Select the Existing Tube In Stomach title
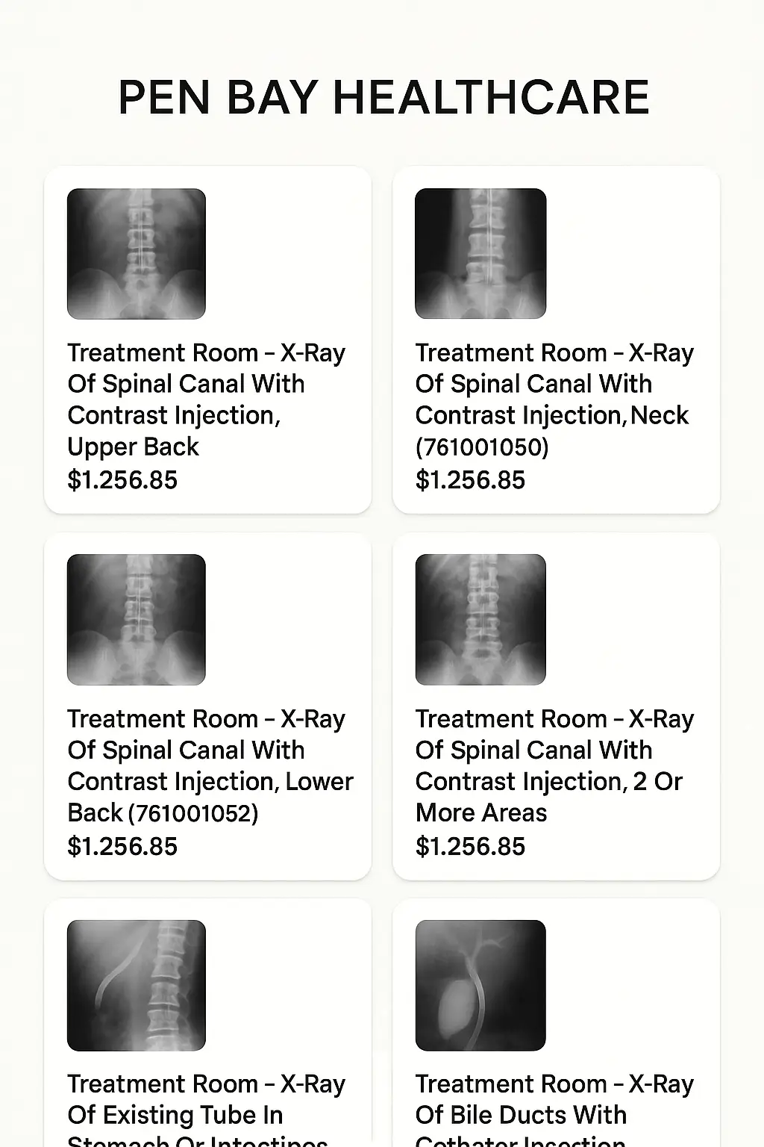This screenshot has width=764, height=1147. 207,1112
